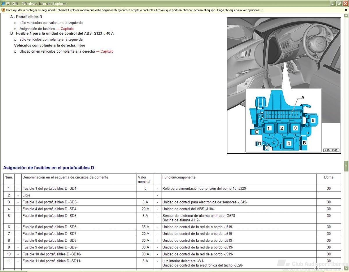Image resolution: width=349 pixels, height=272 pixels.
Task: Click relay position 4 in fuse box diagram
Action: coord(288,144)
